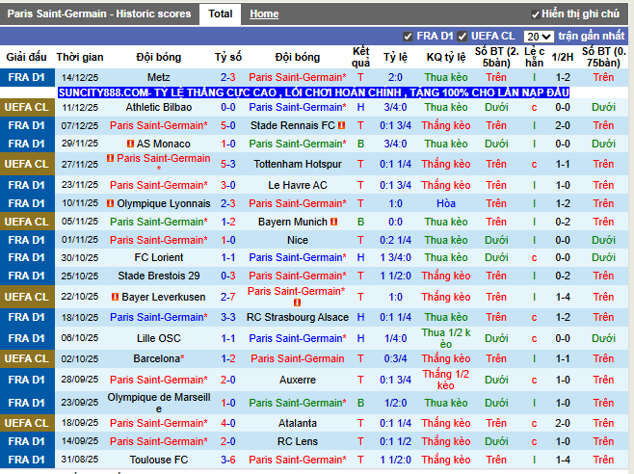Click RC Lens team name
Screen dimensions: 634x474
pos(298,441)
